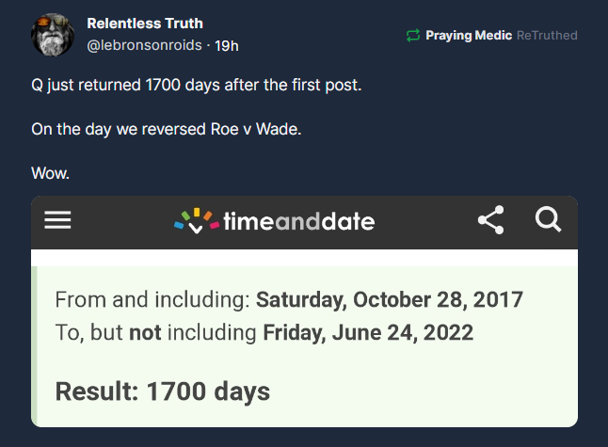Open the post via 19h timestamp

click(226, 45)
